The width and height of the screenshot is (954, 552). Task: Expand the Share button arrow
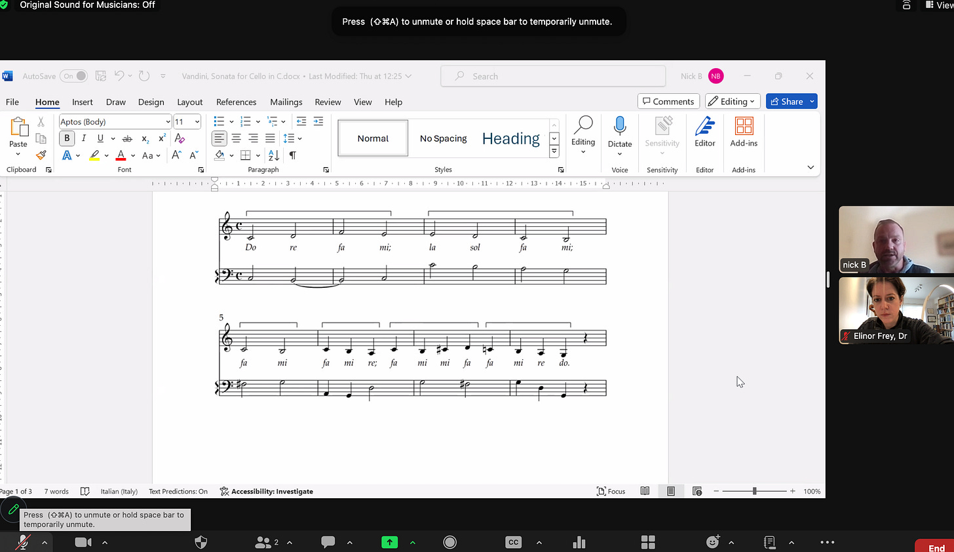point(812,102)
